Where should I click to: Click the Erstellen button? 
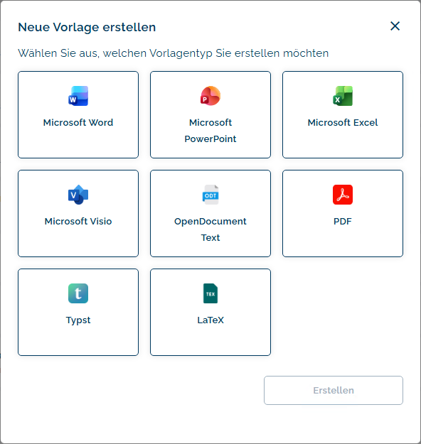pyautogui.click(x=334, y=390)
